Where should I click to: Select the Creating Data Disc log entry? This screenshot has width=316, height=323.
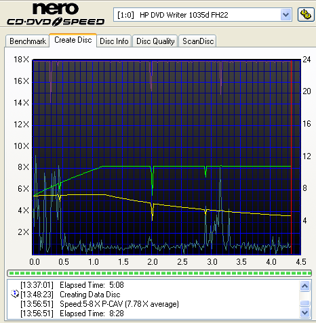[71, 295]
